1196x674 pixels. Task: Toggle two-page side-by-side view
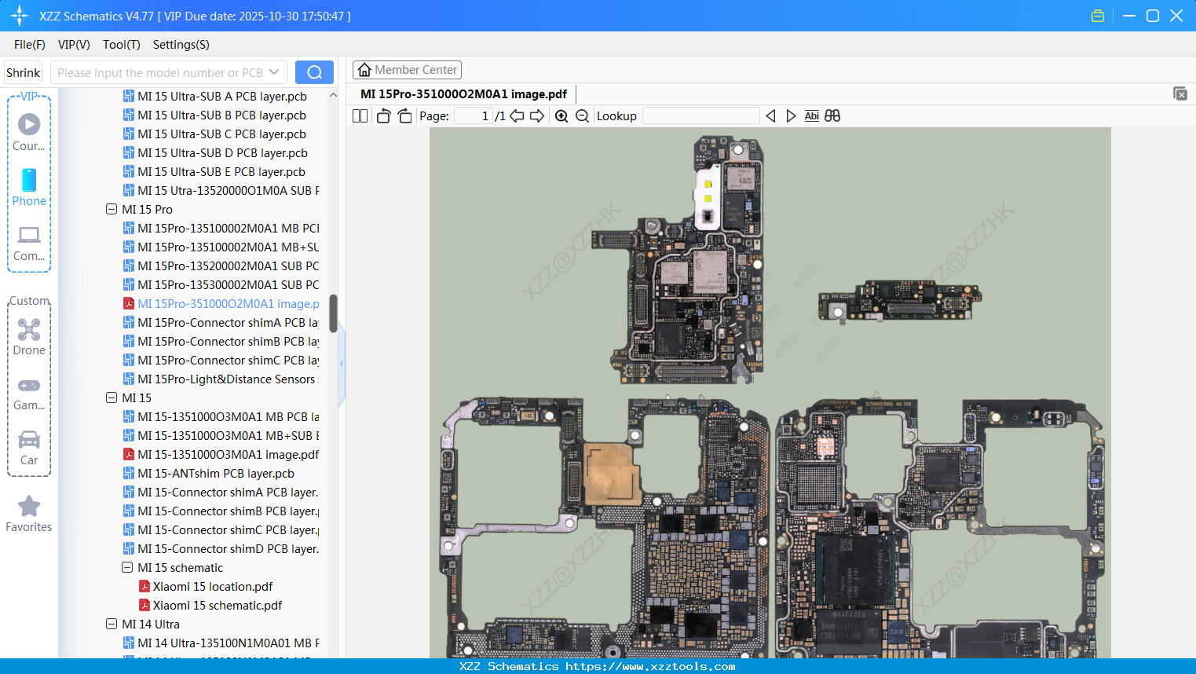click(x=360, y=115)
